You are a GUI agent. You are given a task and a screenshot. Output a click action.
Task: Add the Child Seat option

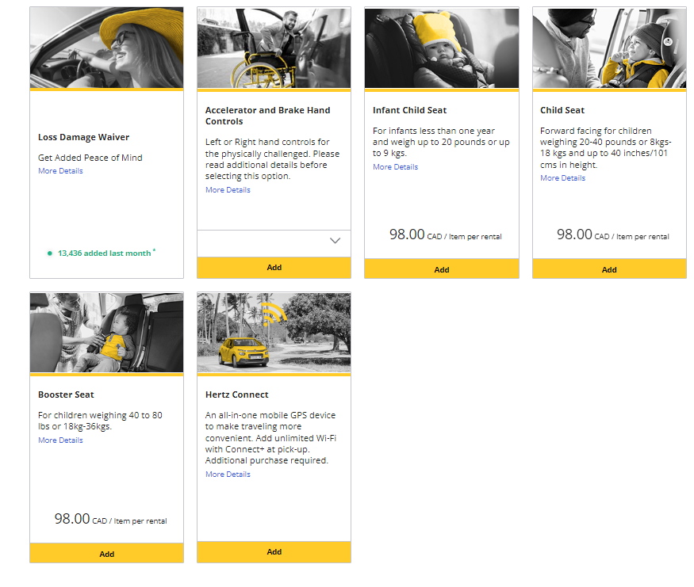(609, 269)
